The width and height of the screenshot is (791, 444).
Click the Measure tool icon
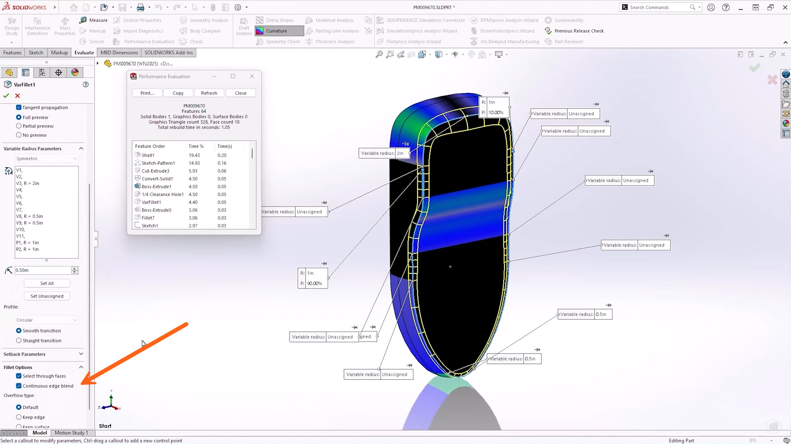coord(83,20)
